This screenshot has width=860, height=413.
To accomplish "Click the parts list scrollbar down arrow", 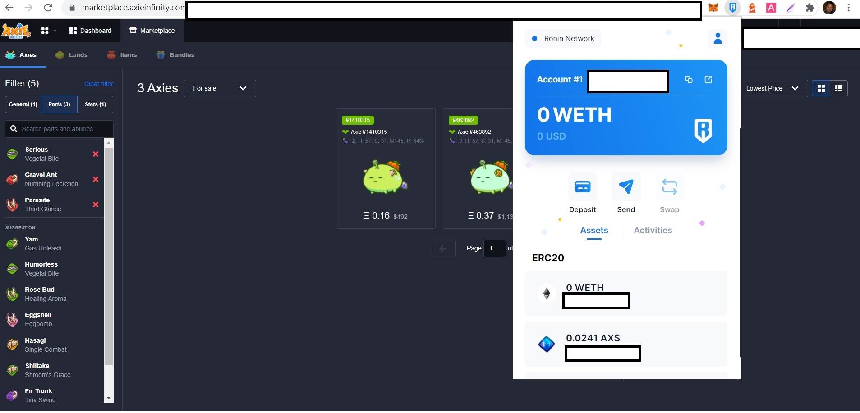I will [108, 398].
